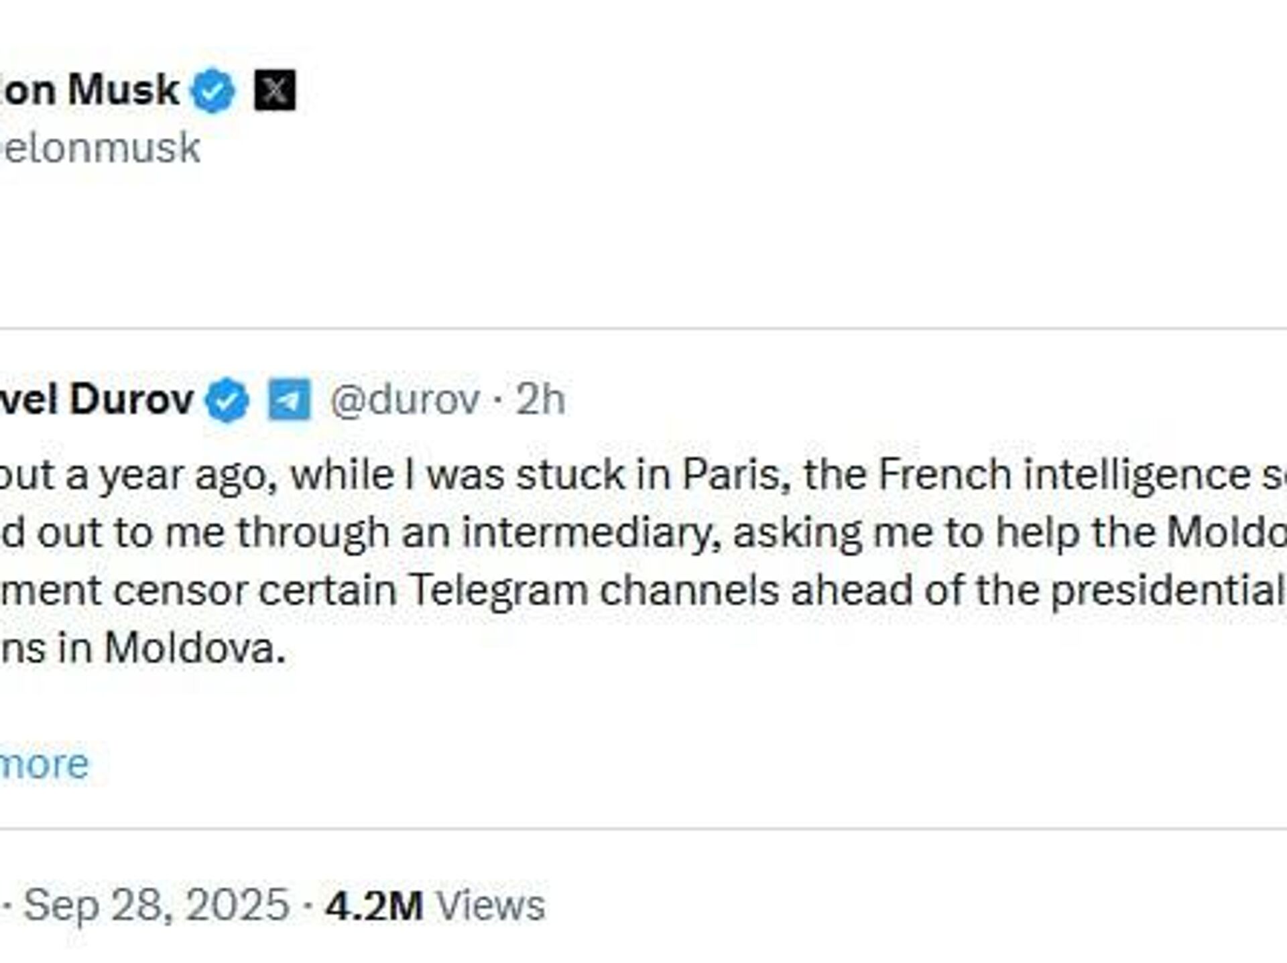Click Pavel Durov's blue verified checkmark
The image size is (1287, 963).
coord(227,400)
